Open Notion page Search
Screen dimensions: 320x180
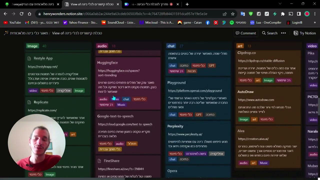pos(270,33)
